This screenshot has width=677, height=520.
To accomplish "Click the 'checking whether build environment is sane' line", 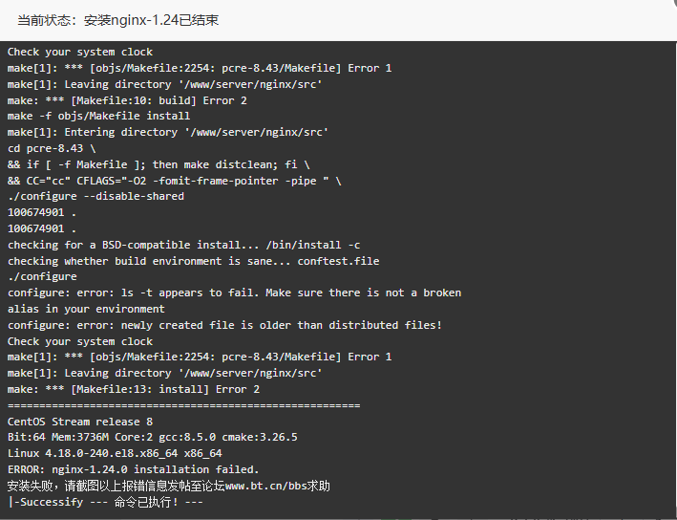I will tap(193, 261).
